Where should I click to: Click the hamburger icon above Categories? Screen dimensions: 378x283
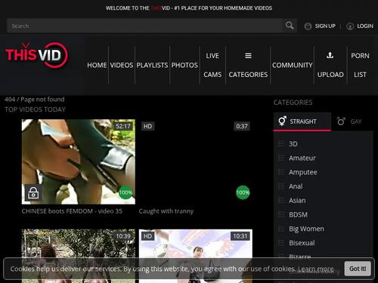click(x=248, y=56)
